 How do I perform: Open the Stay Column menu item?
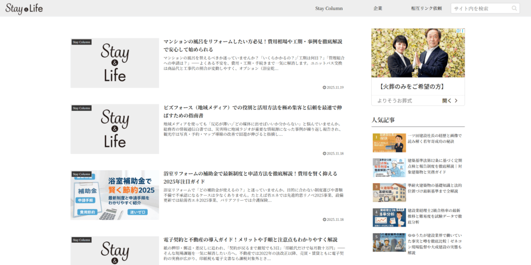click(x=329, y=8)
